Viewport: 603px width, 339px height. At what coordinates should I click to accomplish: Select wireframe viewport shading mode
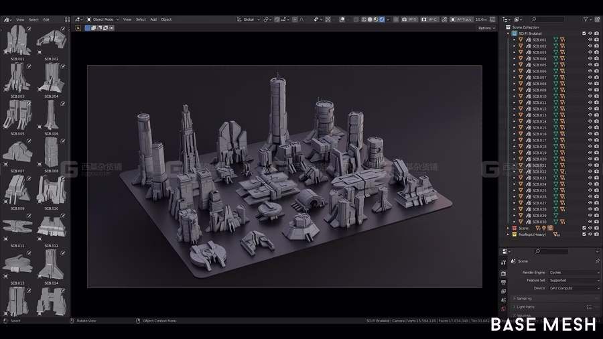364,19
